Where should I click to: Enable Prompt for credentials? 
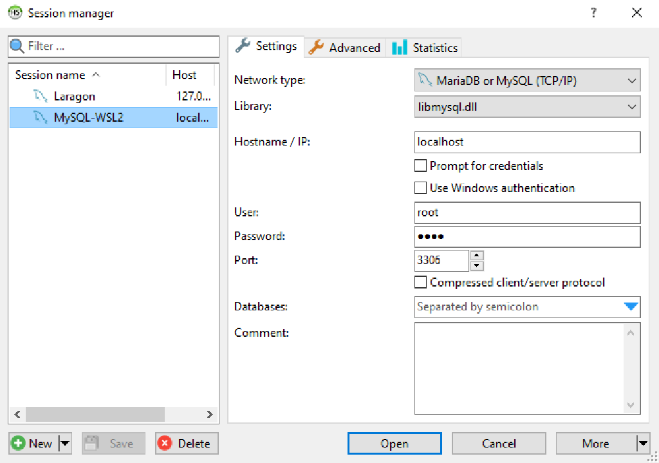click(x=421, y=165)
